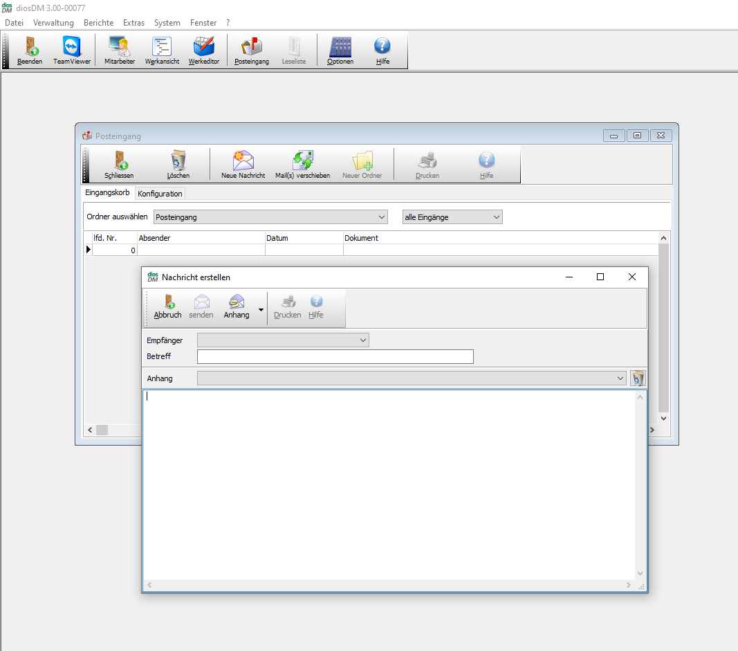Open the Werkeditor tool
Viewport: 738px width, 651px height.
(x=204, y=50)
